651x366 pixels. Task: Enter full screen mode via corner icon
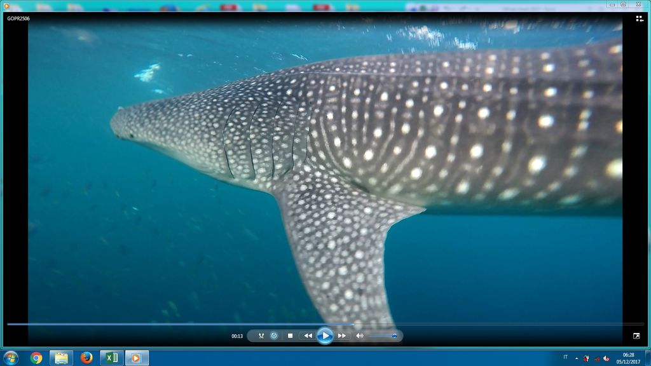636,335
